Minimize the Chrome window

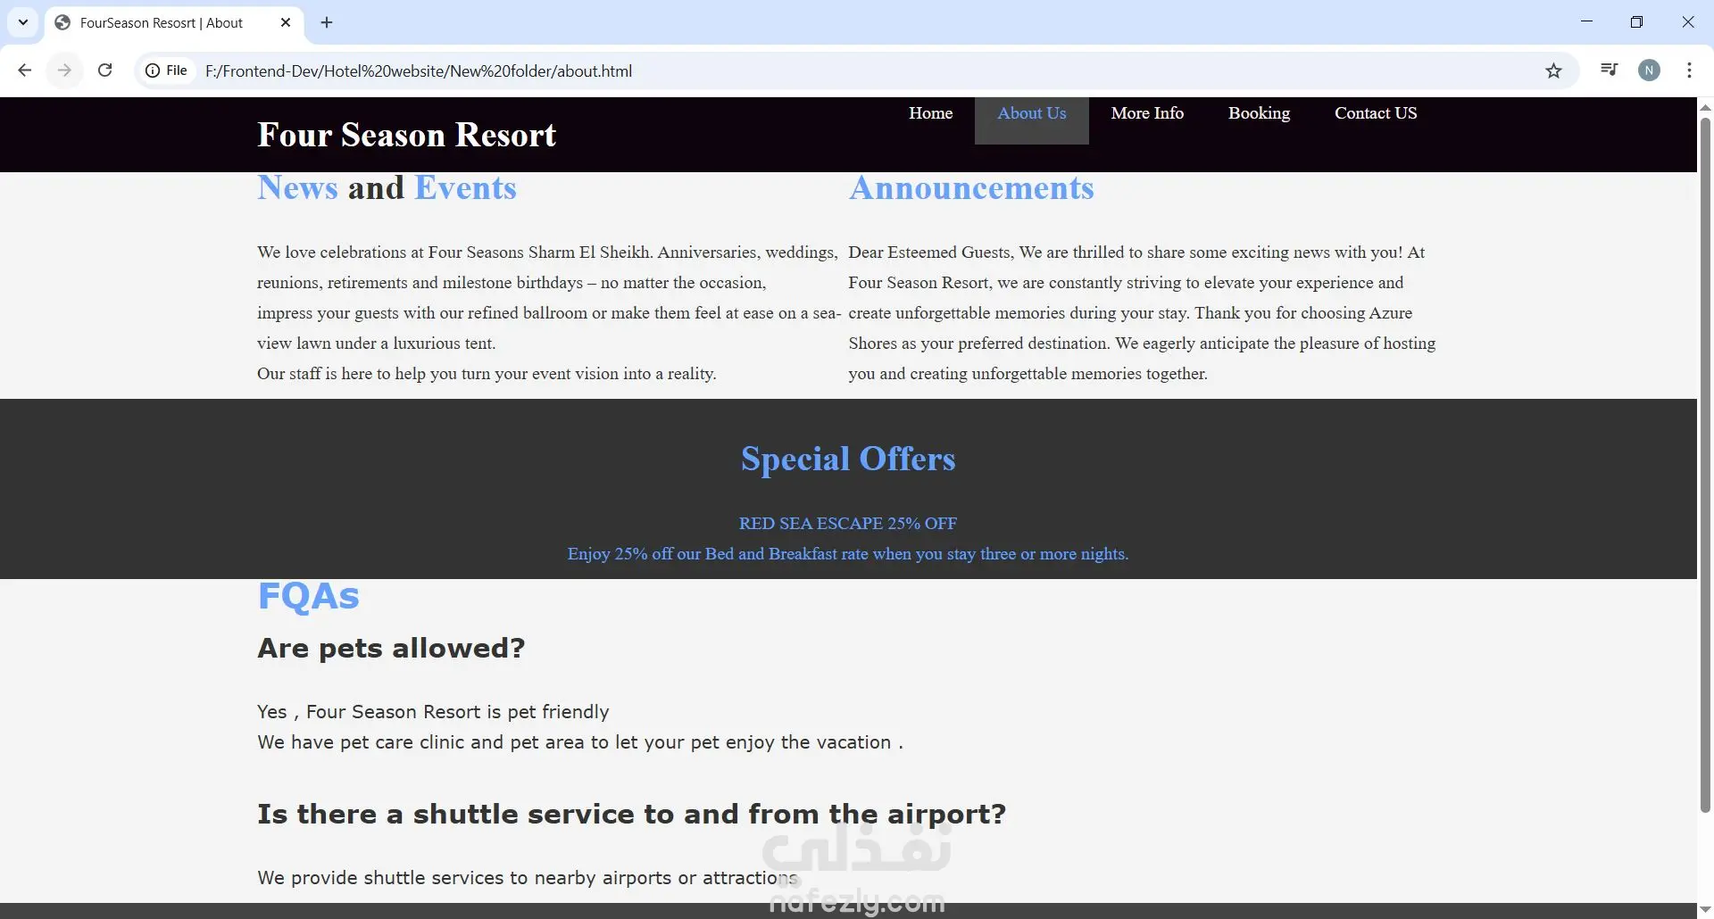1586,22
